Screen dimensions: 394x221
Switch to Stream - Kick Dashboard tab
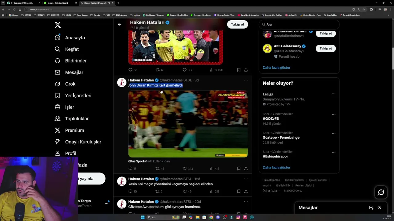coord(60,3)
